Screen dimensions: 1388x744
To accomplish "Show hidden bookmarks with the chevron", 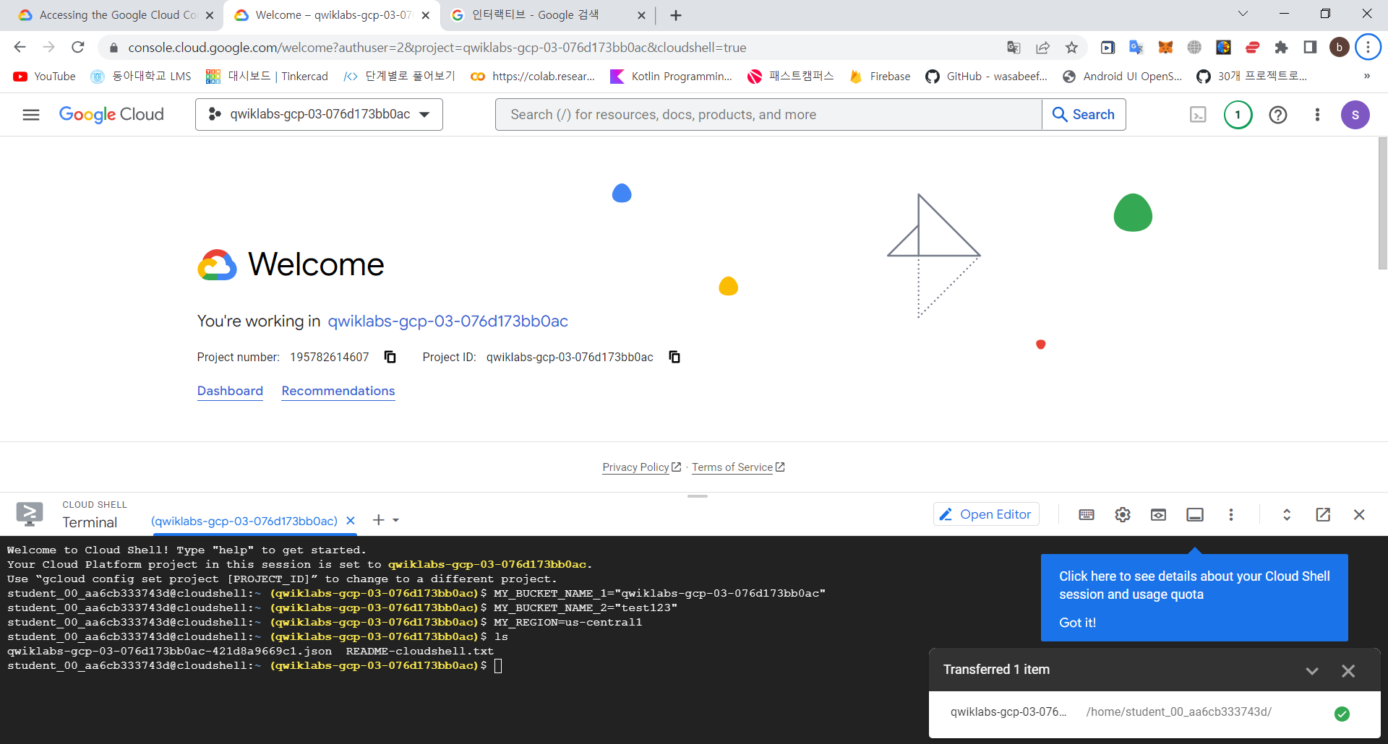I will (1366, 76).
